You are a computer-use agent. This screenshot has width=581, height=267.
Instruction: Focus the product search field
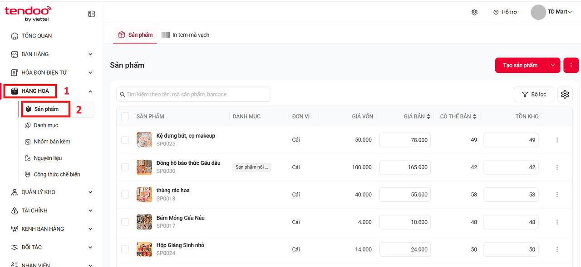[x=193, y=94]
